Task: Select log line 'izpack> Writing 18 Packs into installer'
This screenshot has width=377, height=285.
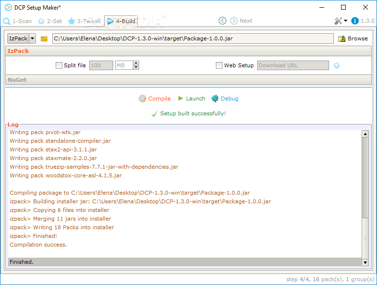Action: 62,227
